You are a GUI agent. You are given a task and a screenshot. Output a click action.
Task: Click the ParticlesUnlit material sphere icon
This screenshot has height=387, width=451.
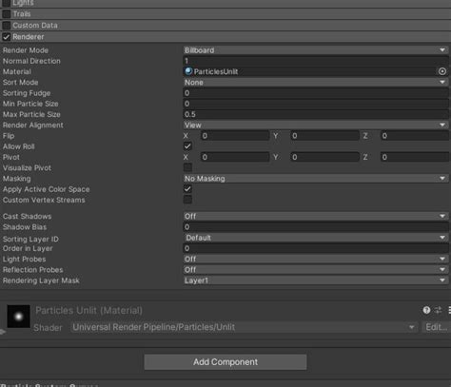point(188,71)
